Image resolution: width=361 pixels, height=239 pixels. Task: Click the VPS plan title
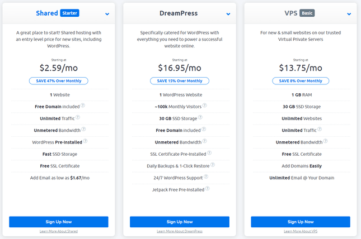(x=291, y=13)
